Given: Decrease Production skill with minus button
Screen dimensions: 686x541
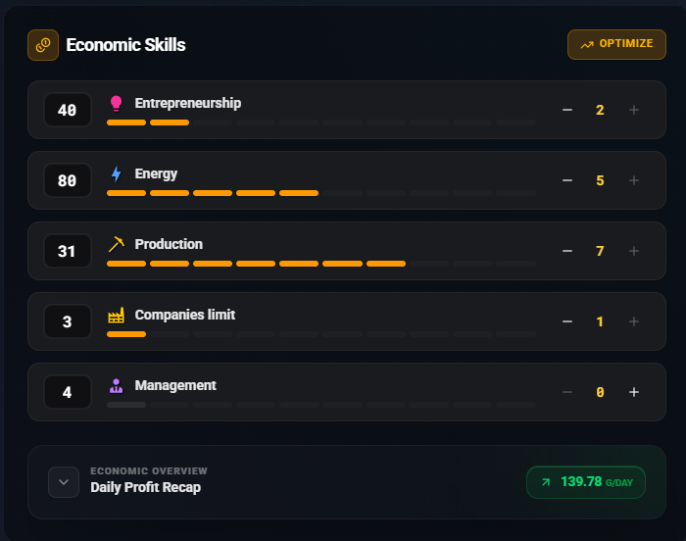Looking at the screenshot, I should click(567, 251).
